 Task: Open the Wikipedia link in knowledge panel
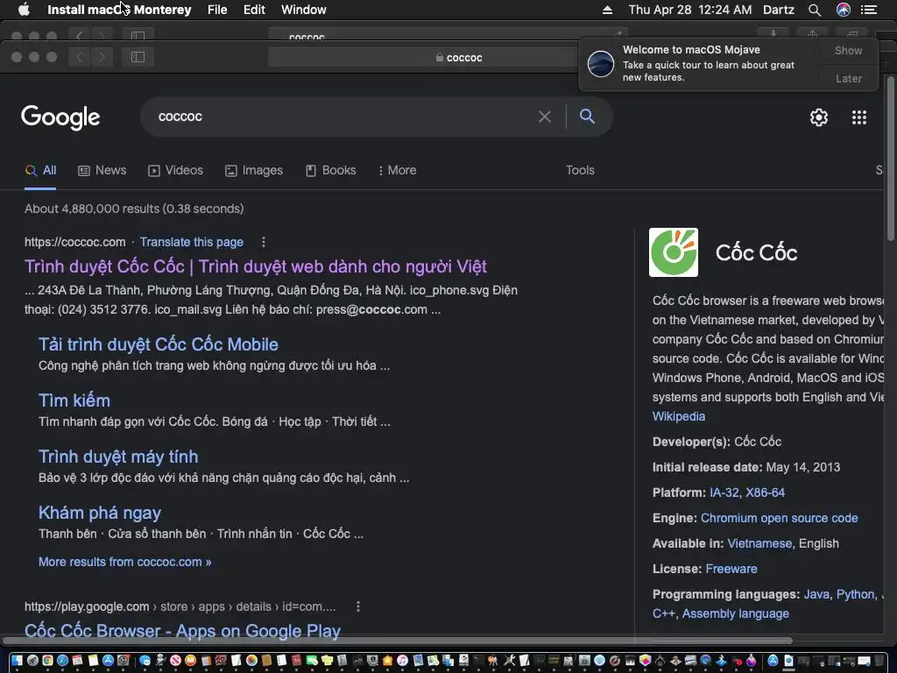(x=679, y=416)
